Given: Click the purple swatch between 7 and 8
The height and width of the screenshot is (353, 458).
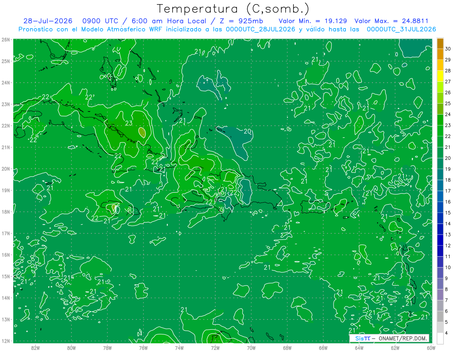Looking at the screenshot, I should click(440, 295).
